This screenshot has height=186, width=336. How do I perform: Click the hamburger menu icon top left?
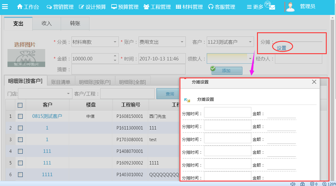point(5,7)
